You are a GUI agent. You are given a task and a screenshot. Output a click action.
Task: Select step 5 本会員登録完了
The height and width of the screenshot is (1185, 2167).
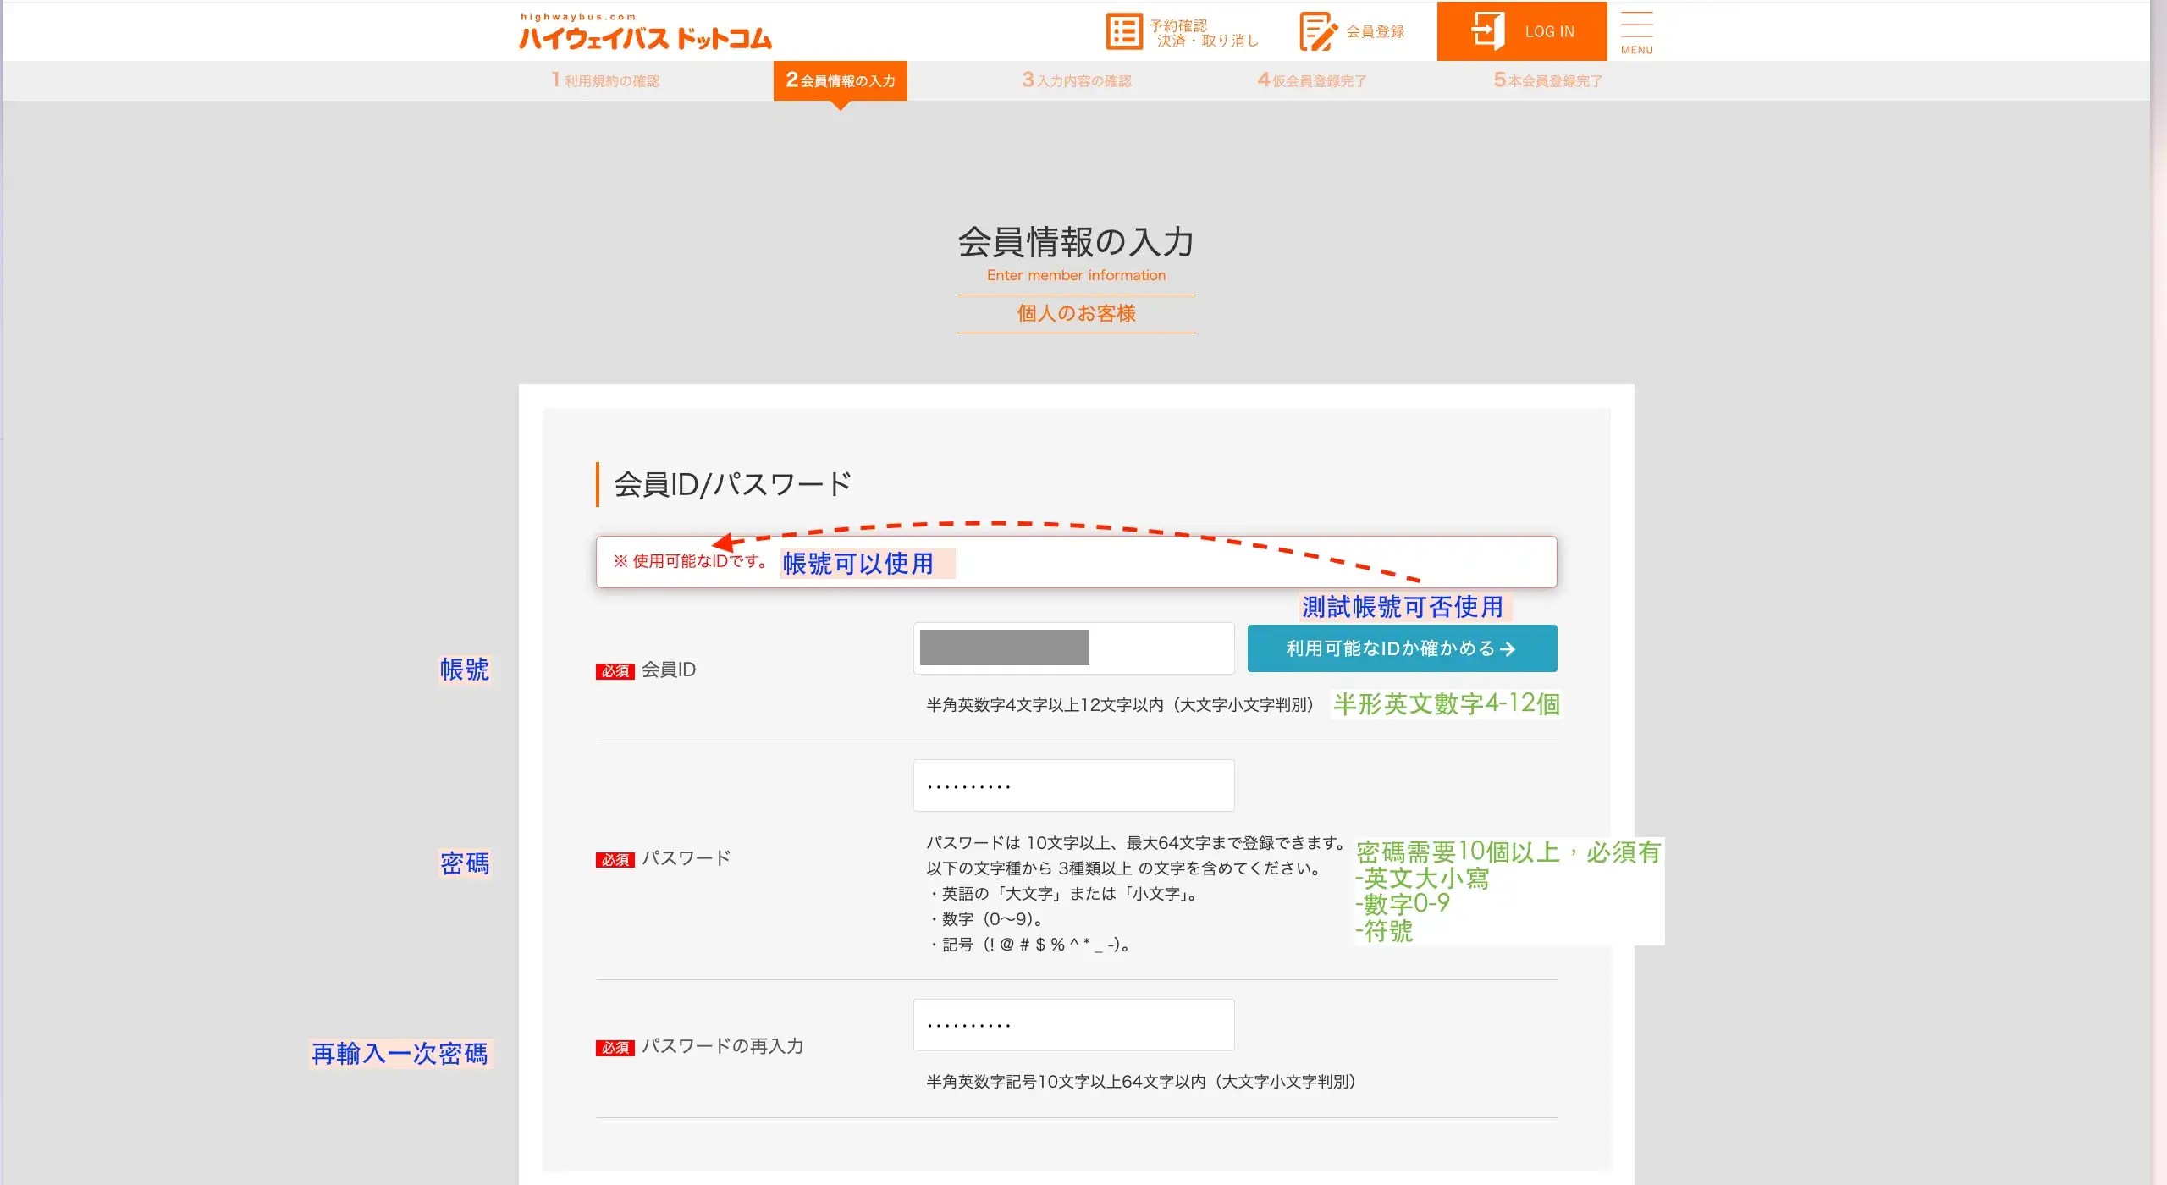[x=1546, y=80]
